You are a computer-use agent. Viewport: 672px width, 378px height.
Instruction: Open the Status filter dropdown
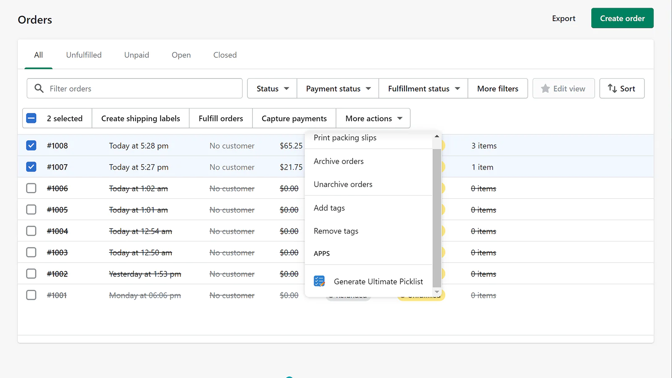272,89
